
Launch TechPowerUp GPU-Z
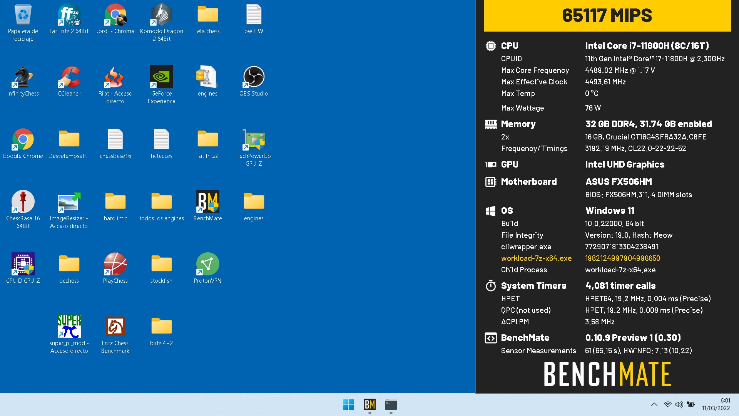pos(254,147)
